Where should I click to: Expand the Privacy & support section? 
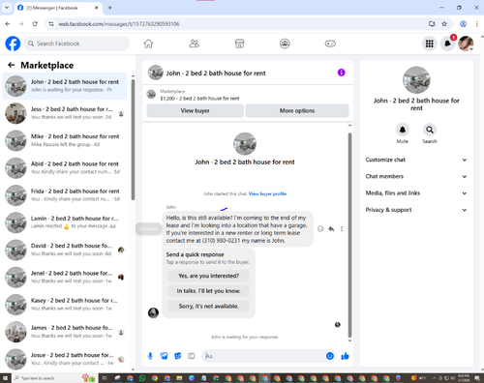click(x=416, y=210)
